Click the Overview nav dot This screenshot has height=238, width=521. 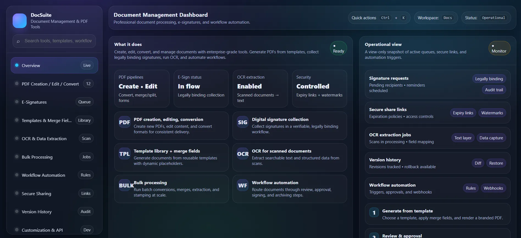click(17, 65)
